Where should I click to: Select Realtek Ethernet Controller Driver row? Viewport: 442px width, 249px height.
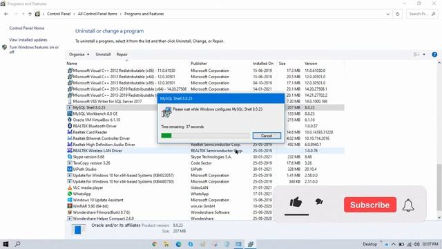205,138
